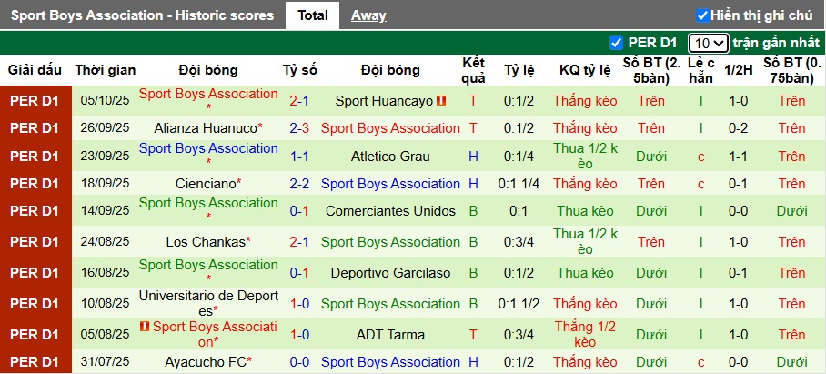Click the Tỷ số column header
Screen dimensions: 826x374
pyautogui.click(x=300, y=70)
